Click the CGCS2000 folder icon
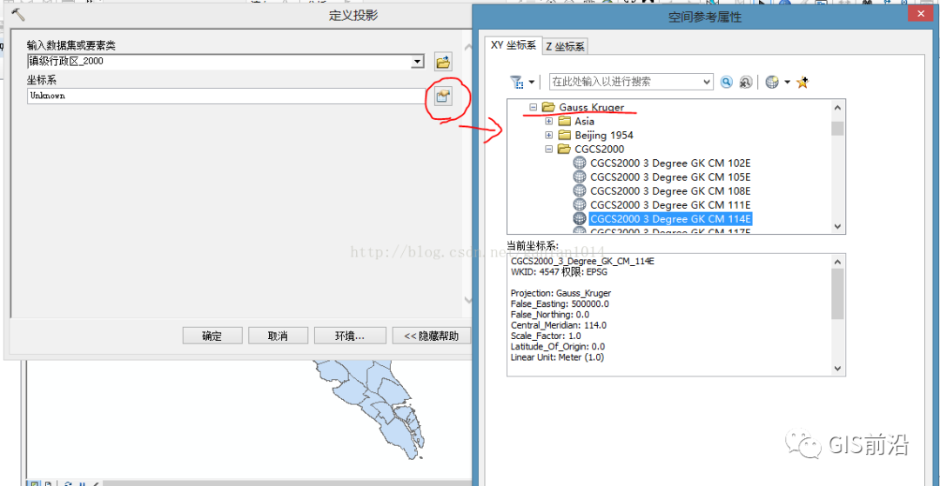Image resolution: width=940 pixels, height=486 pixels. tap(563, 149)
